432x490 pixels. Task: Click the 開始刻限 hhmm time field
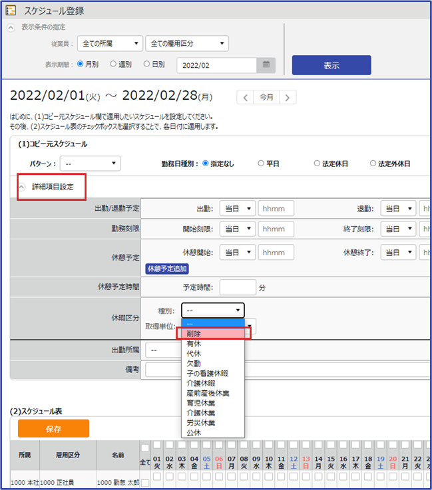276,229
